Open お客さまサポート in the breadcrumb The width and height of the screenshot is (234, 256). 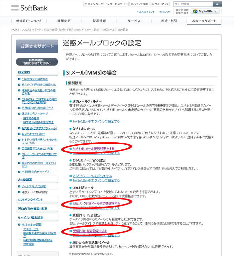click(32, 30)
